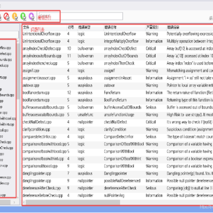
Task: Select the arrayIndexCheckDefect.cpp file cell
Action: point(41,49)
